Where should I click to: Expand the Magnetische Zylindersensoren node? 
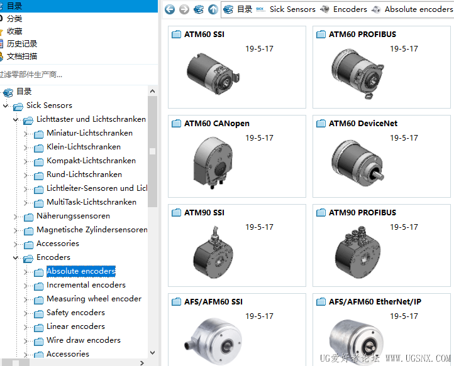[16, 230]
